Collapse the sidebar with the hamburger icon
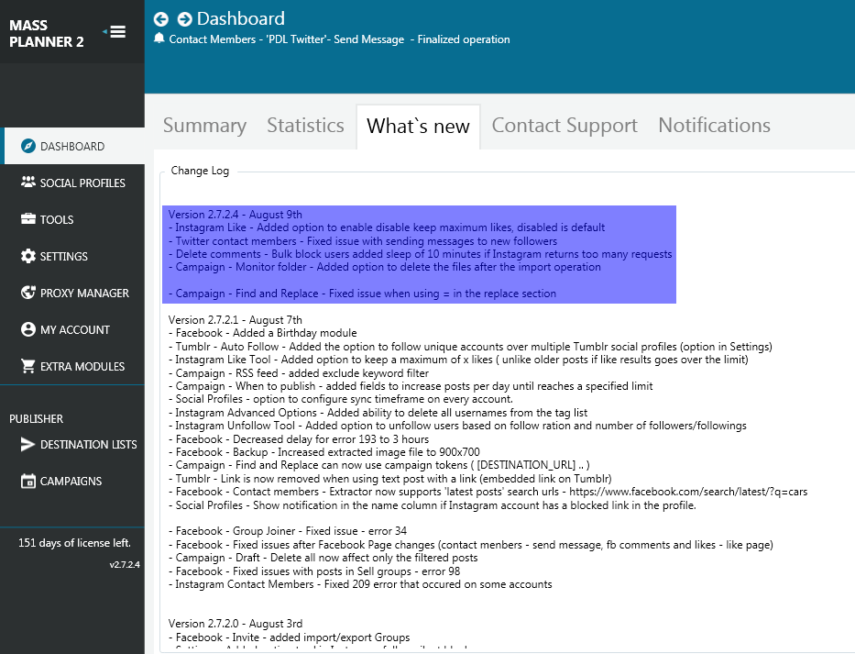The height and width of the screenshot is (654, 855). point(116,32)
